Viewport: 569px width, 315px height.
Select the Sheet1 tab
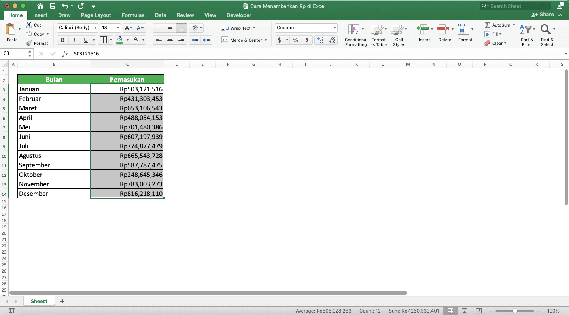[39, 301]
